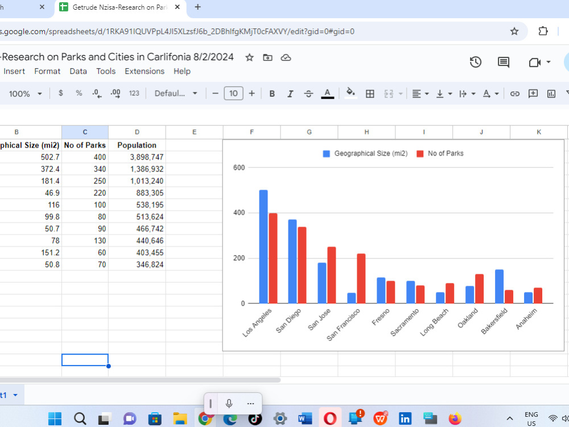Open more number formats 123

134,93
